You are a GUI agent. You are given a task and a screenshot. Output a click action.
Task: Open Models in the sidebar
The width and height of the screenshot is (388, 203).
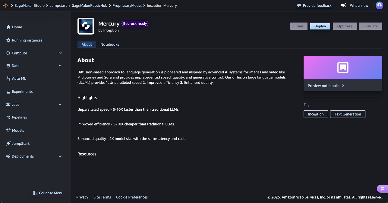15,131
